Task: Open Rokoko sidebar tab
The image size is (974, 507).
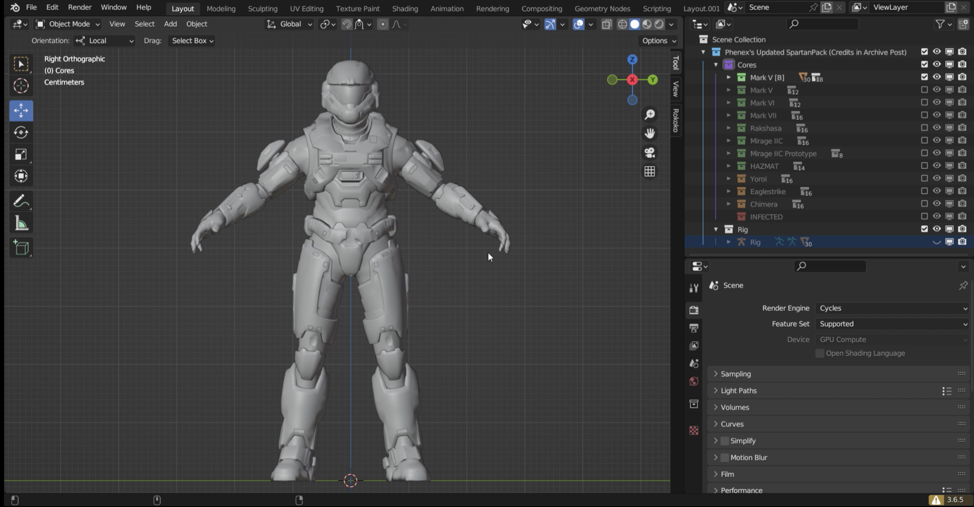Action: [676, 120]
